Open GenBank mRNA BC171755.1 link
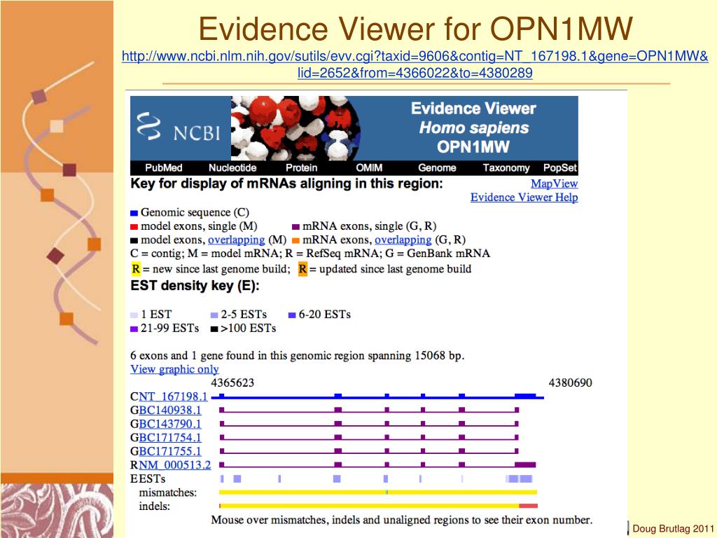Viewport: 717px width, 538px height. coord(169,452)
